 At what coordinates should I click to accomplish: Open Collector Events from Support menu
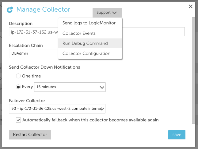(x=79, y=33)
